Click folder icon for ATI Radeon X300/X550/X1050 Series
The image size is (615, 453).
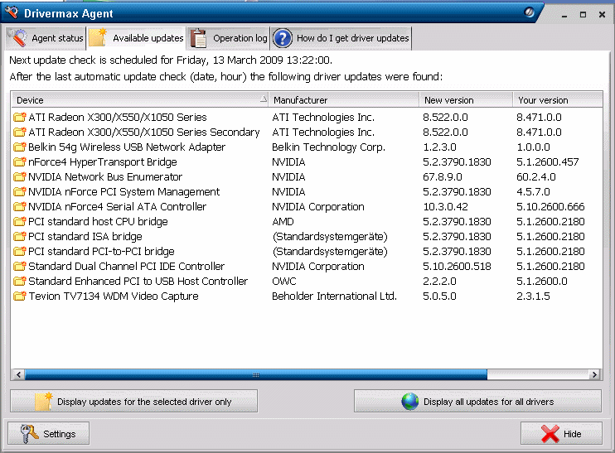coord(19,117)
